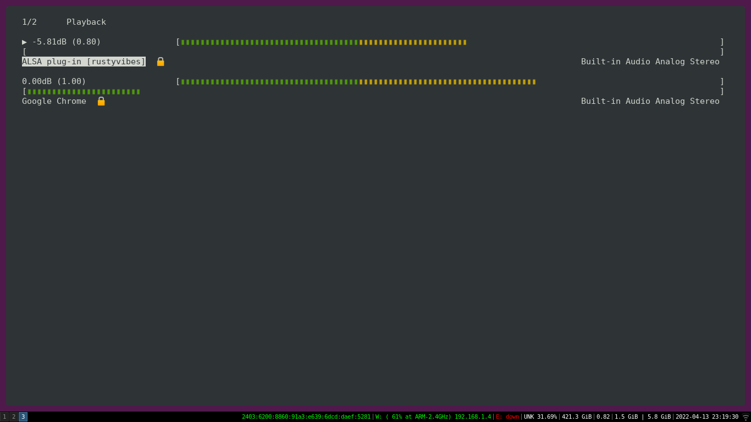The width and height of the screenshot is (751, 422).
Task: Select the ALSA plug-in [rustyvibes] stream
Action: 84,62
